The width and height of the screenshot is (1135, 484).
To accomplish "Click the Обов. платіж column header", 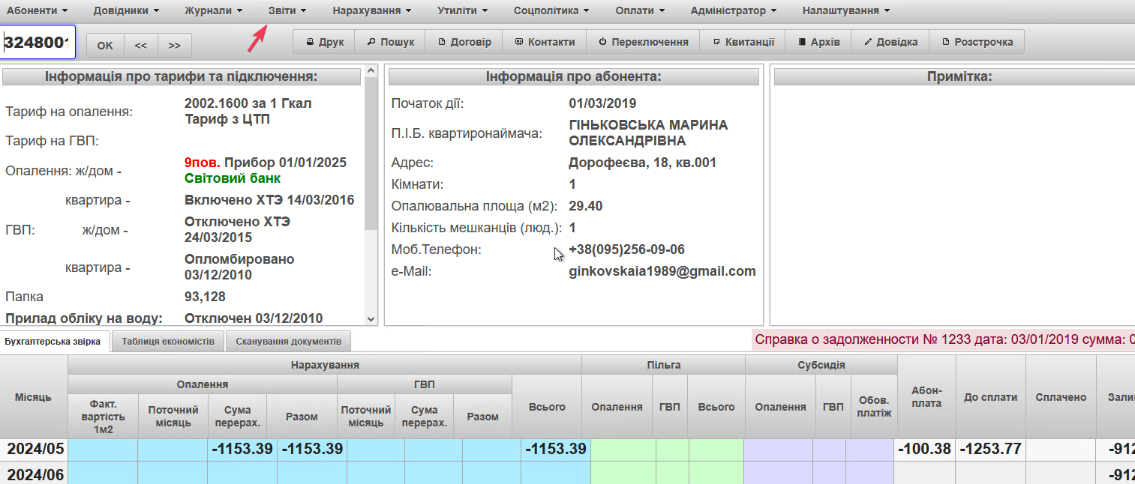I will [x=874, y=407].
